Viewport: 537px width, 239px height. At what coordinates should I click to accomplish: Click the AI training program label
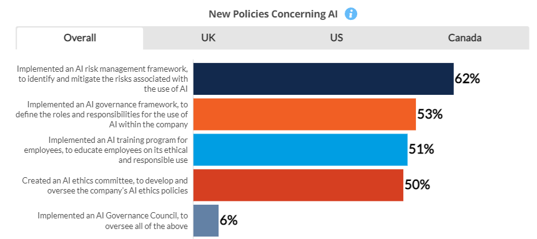pos(106,150)
